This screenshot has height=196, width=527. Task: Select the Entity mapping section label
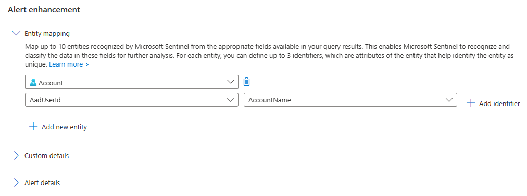point(47,34)
